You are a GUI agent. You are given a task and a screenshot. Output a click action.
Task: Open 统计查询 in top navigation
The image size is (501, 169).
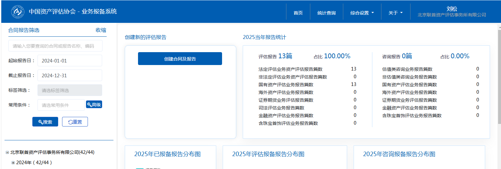(x=326, y=13)
